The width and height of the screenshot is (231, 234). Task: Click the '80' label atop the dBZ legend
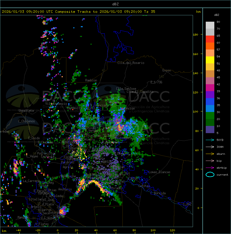[x=218, y=22]
